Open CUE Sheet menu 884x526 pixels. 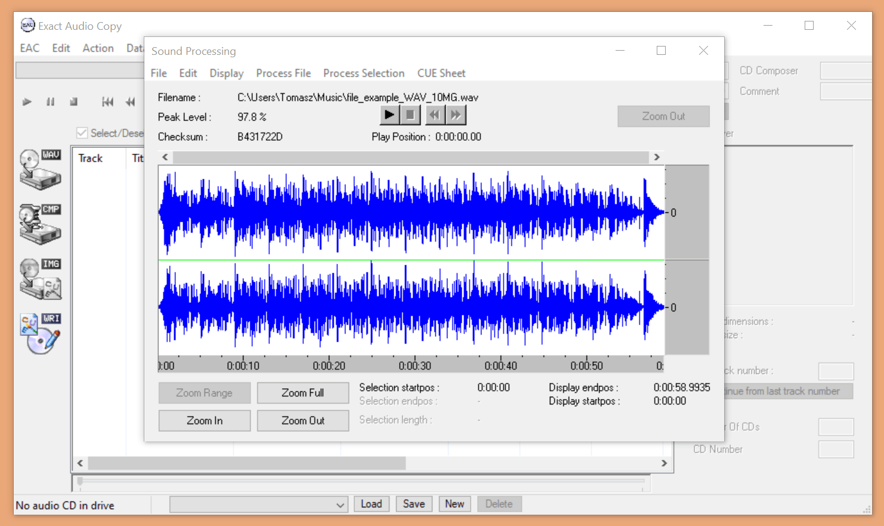pyautogui.click(x=441, y=73)
